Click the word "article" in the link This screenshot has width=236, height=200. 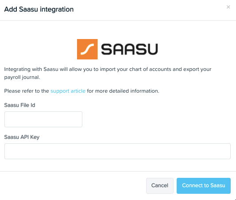[78, 91]
